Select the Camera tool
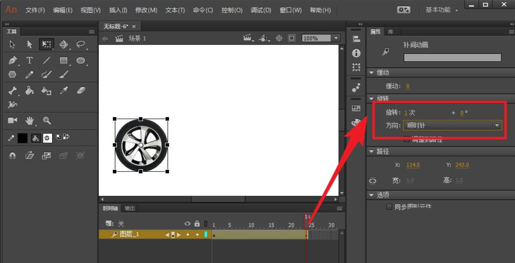Screen dimensions: 515x263 tap(13, 120)
